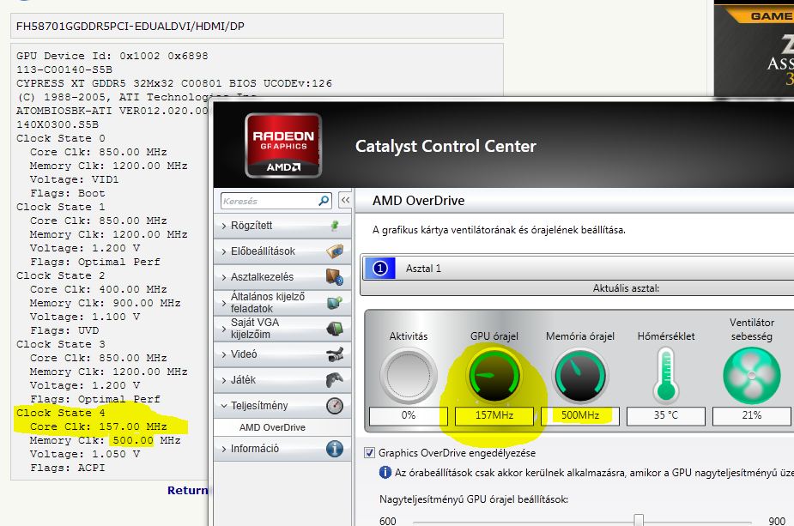794x526 pixels.
Task: Click the Aktivitás activity gauge
Action: 408,376
